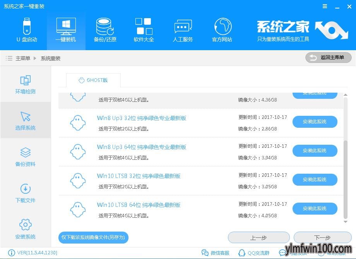Click 适用于双核2G以上机型 under Win8 32位
The width and height of the screenshot is (356, 259).
pyautogui.click(x=123, y=129)
